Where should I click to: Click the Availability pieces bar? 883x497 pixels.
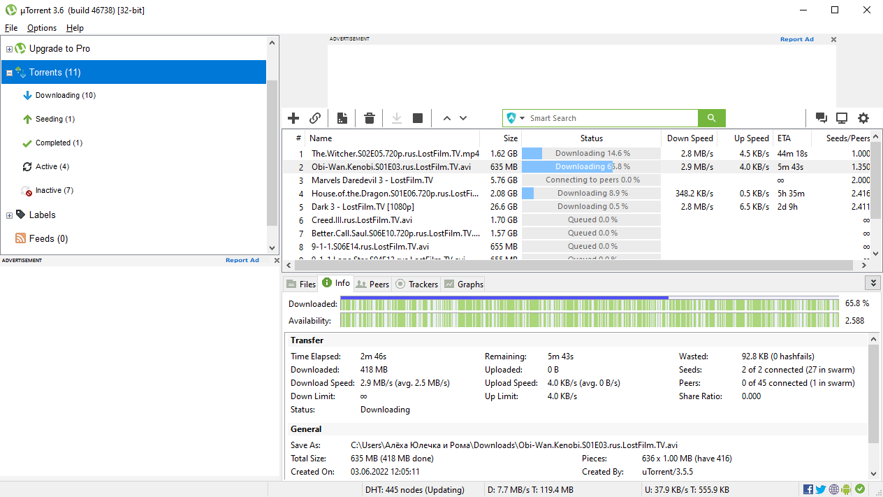tap(588, 320)
